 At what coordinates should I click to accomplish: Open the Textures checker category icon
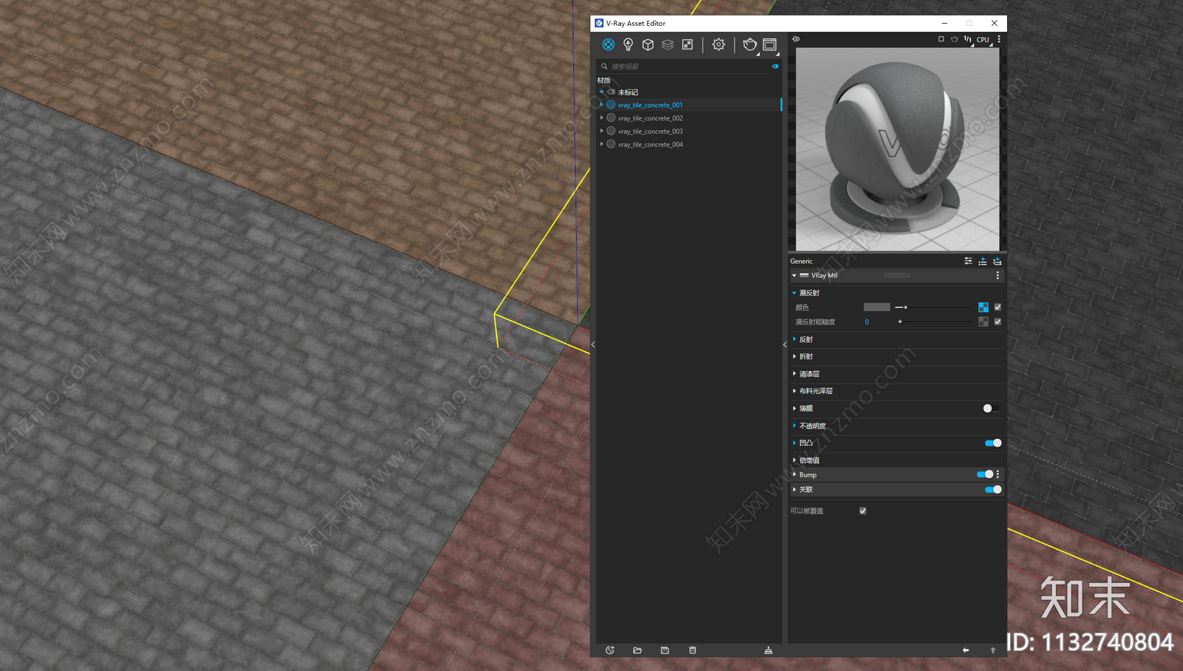point(688,44)
